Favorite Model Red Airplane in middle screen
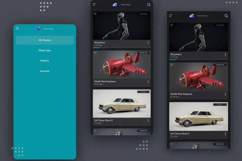Viewport: 242px width, 161px height. pos(95,53)
